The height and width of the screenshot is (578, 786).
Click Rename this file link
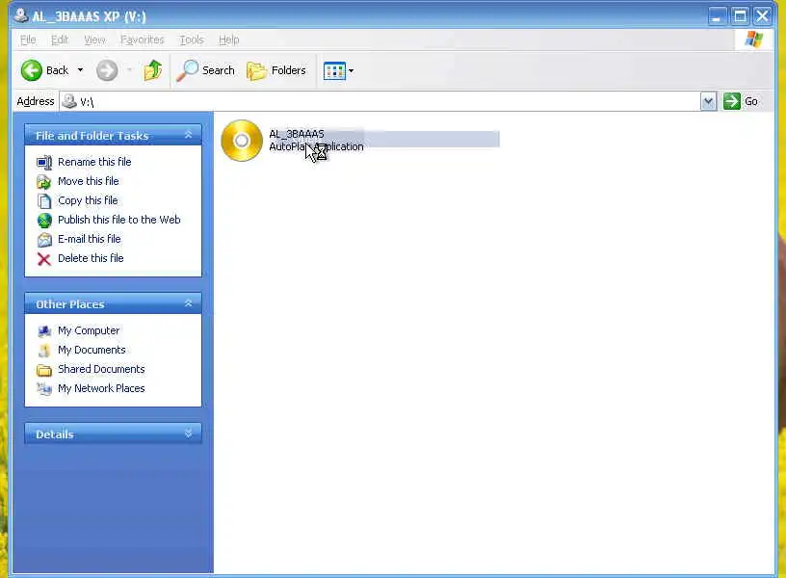[x=94, y=162]
